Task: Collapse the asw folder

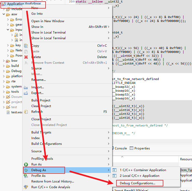Action: point(4,14)
